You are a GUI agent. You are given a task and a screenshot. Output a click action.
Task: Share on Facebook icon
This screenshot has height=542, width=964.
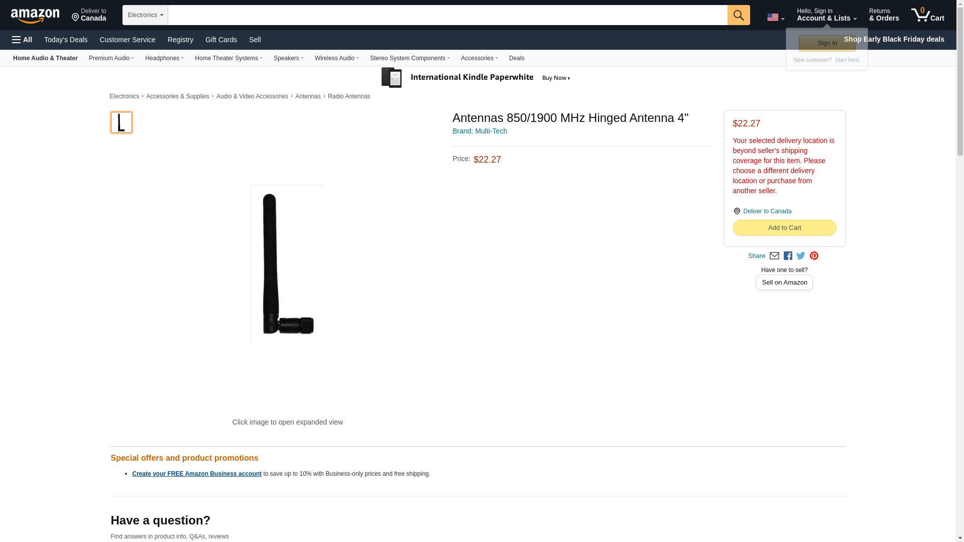click(x=788, y=256)
